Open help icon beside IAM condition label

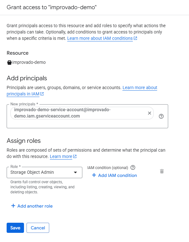pyautogui.click(x=133, y=167)
